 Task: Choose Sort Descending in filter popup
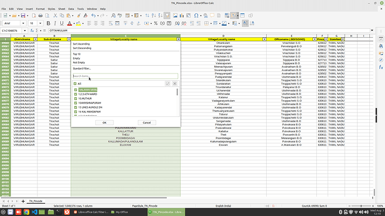click(x=82, y=48)
